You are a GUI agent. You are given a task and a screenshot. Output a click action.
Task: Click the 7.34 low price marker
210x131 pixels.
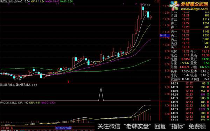coord(19,80)
